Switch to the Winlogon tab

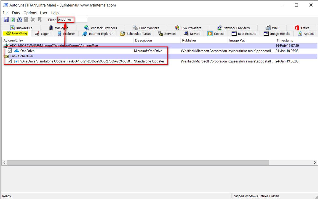coord(59,28)
